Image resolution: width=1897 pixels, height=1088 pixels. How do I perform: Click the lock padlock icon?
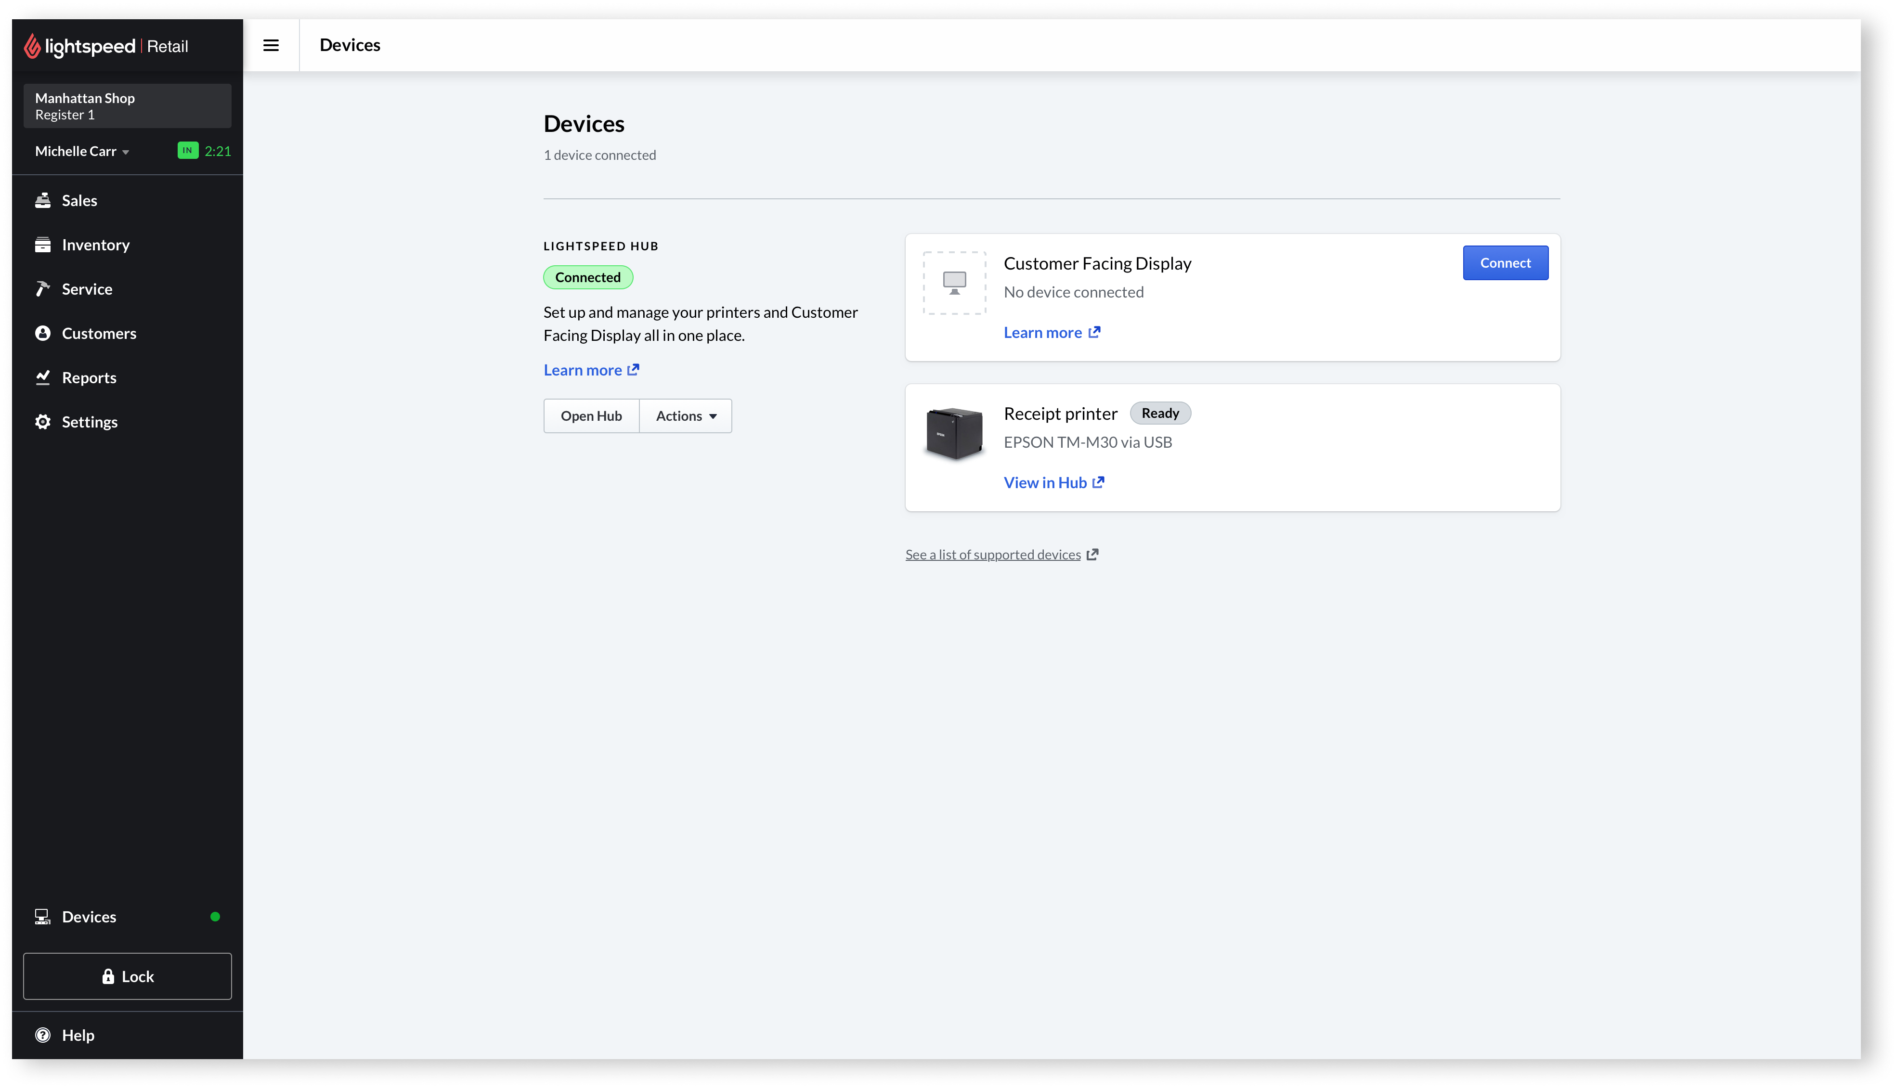[108, 977]
